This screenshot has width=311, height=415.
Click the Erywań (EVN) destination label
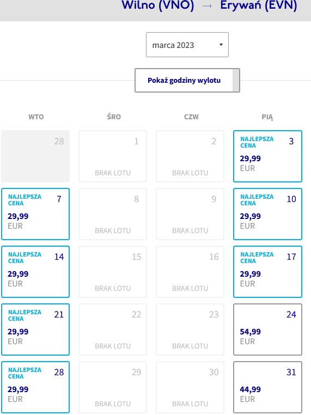259,5
